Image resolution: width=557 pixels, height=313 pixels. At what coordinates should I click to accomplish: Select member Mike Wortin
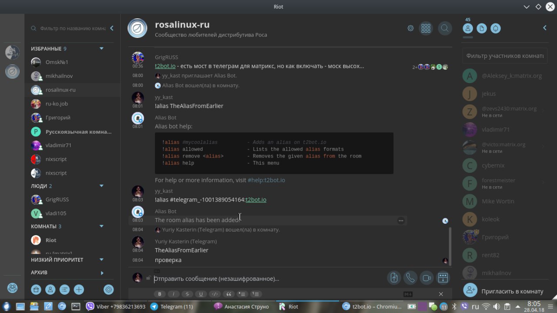pos(505,201)
